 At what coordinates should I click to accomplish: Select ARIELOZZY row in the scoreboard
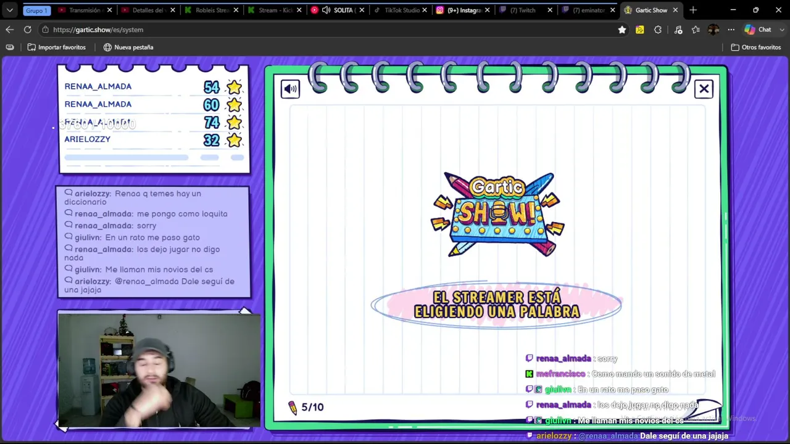point(154,139)
